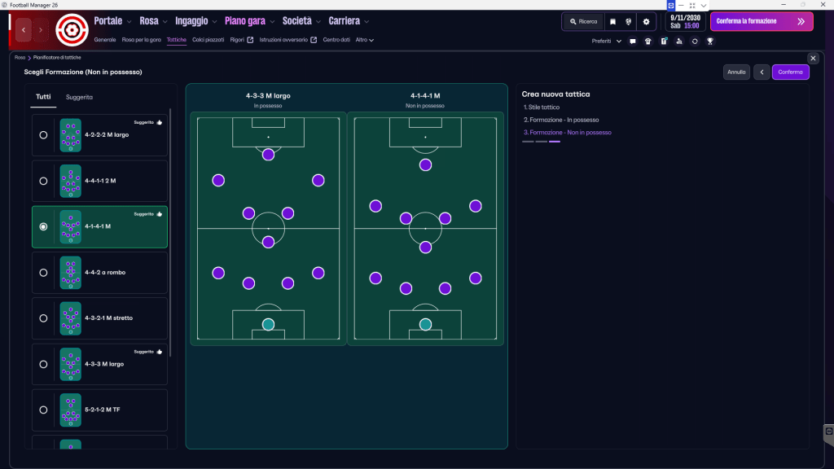834x469 pixels.
Task: Open settings with the gear icon
Action: pyautogui.click(x=646, y=22)
